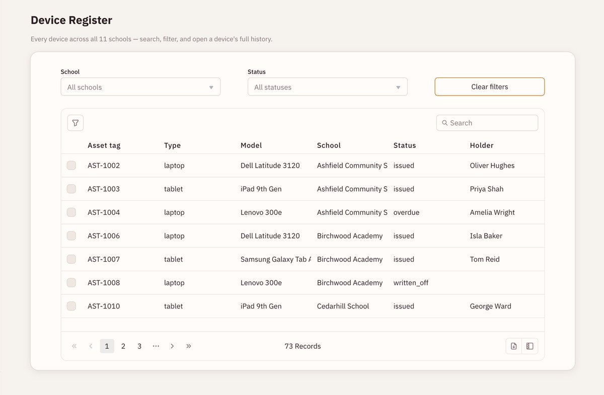
Task: Click holder Tom Reid
Action: coord(485,259)
